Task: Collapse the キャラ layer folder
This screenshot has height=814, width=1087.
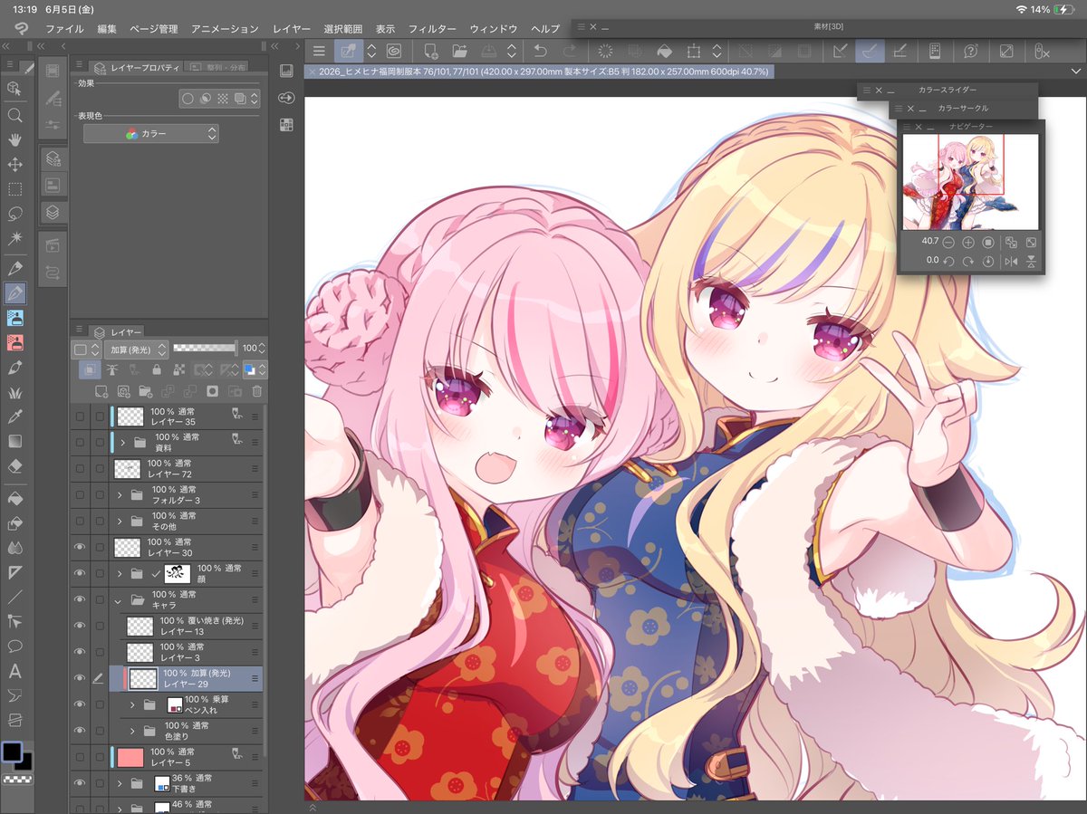Action: (x=118, y=599)
